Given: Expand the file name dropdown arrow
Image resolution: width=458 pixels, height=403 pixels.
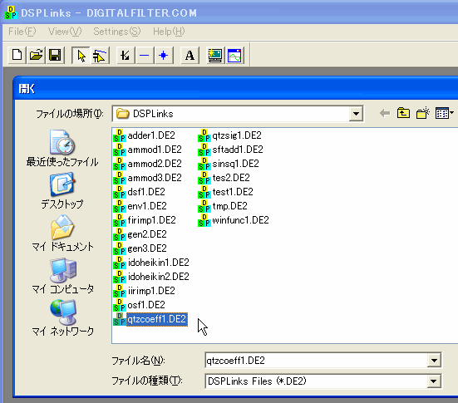Looking at the screenshot, I should (434, 361).
